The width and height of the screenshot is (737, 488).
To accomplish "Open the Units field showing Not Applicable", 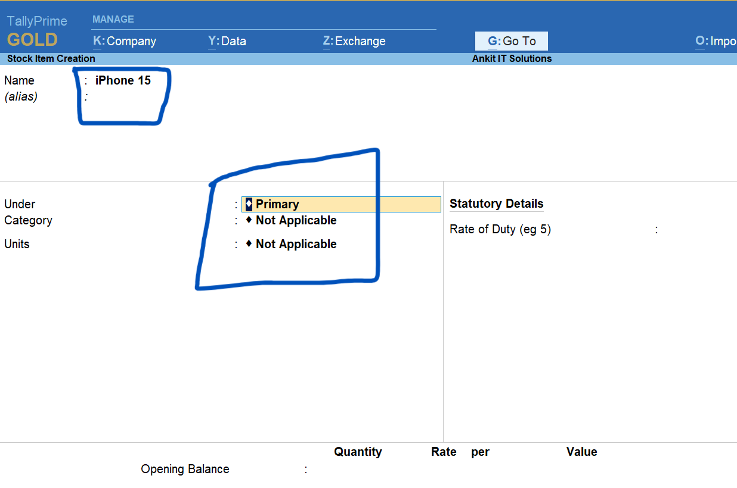I will 291,244.
